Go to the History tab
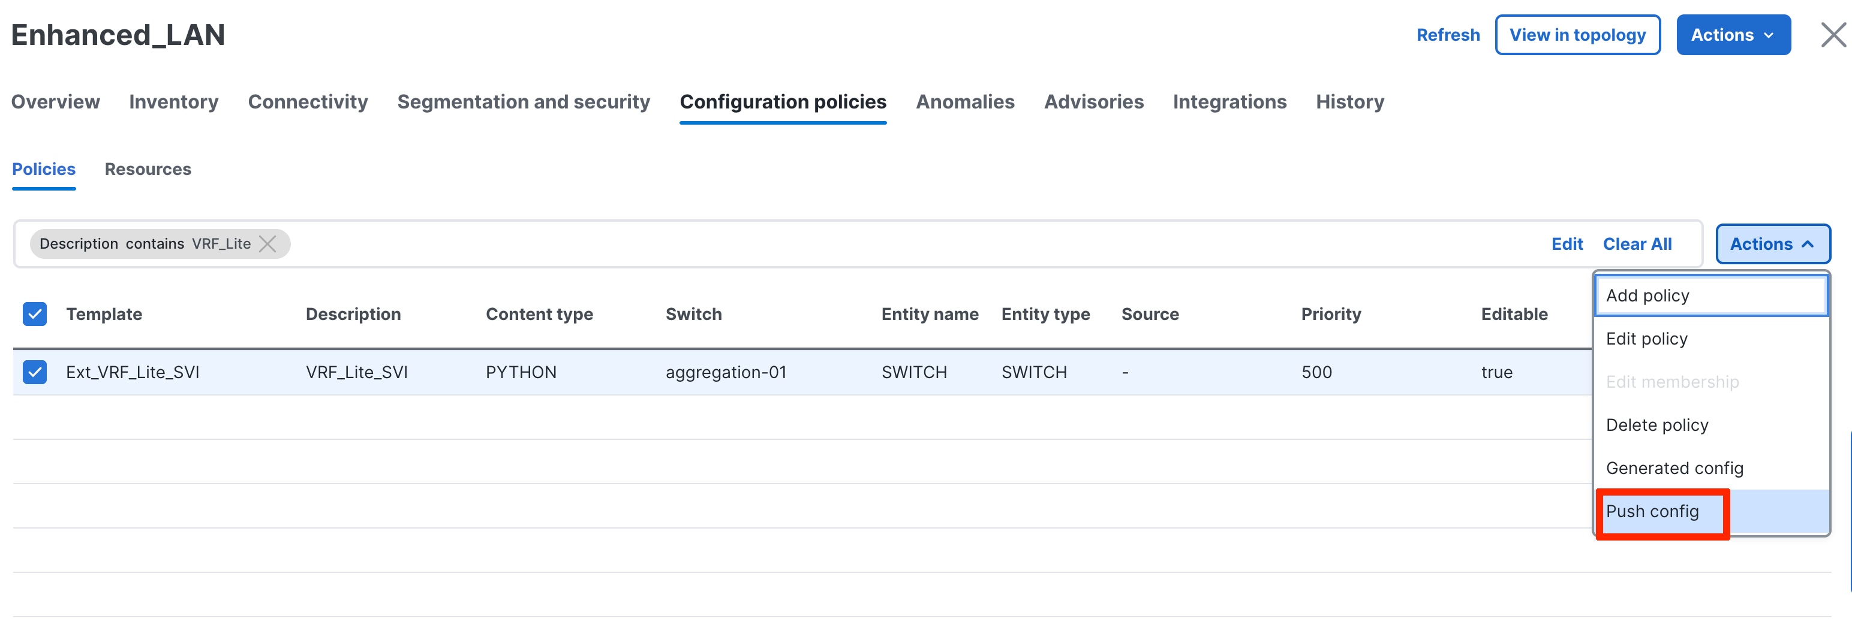Viewport: 1852px width, 640px height. tap(1349, 101)
